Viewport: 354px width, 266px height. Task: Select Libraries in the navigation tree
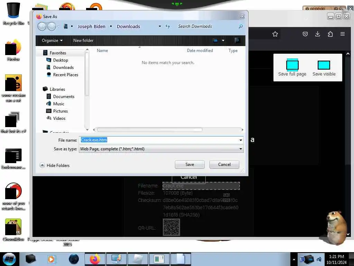[57, 89]
